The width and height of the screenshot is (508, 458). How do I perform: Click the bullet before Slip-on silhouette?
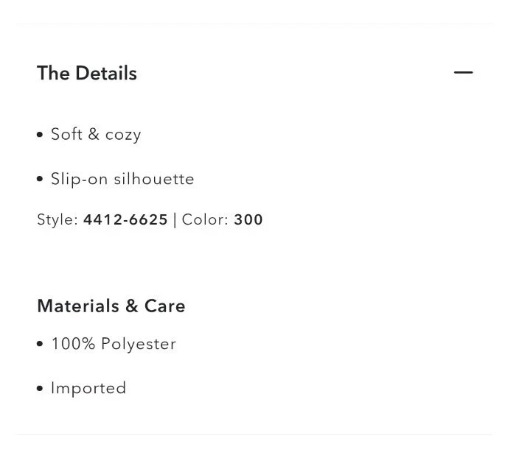40,179
